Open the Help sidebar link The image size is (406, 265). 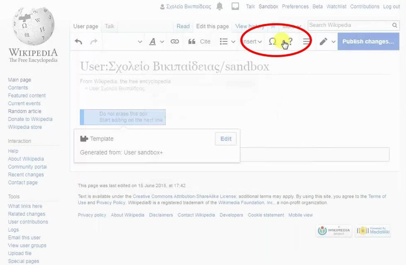click(13, 151)
